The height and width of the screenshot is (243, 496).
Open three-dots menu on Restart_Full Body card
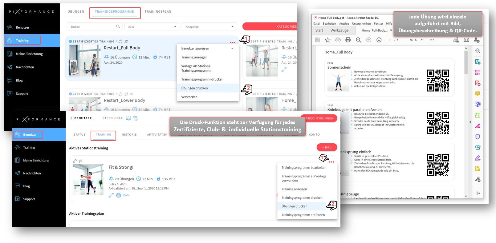pos(233,42)
